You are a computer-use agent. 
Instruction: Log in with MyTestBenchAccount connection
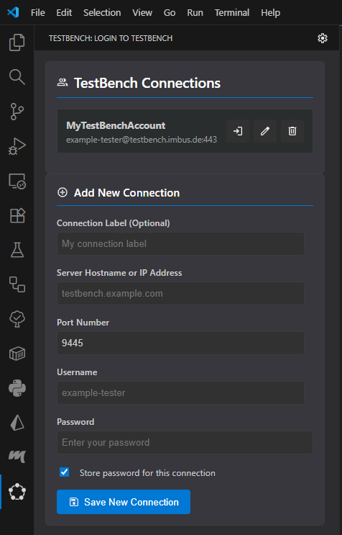238,131
